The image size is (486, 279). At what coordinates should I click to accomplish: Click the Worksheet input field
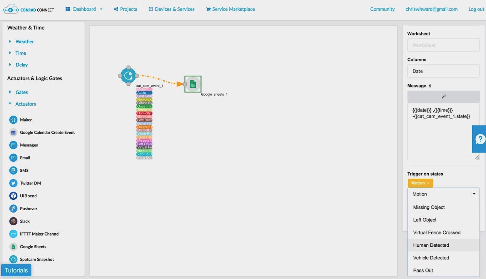pyautogui.click(x=443, y=45)
